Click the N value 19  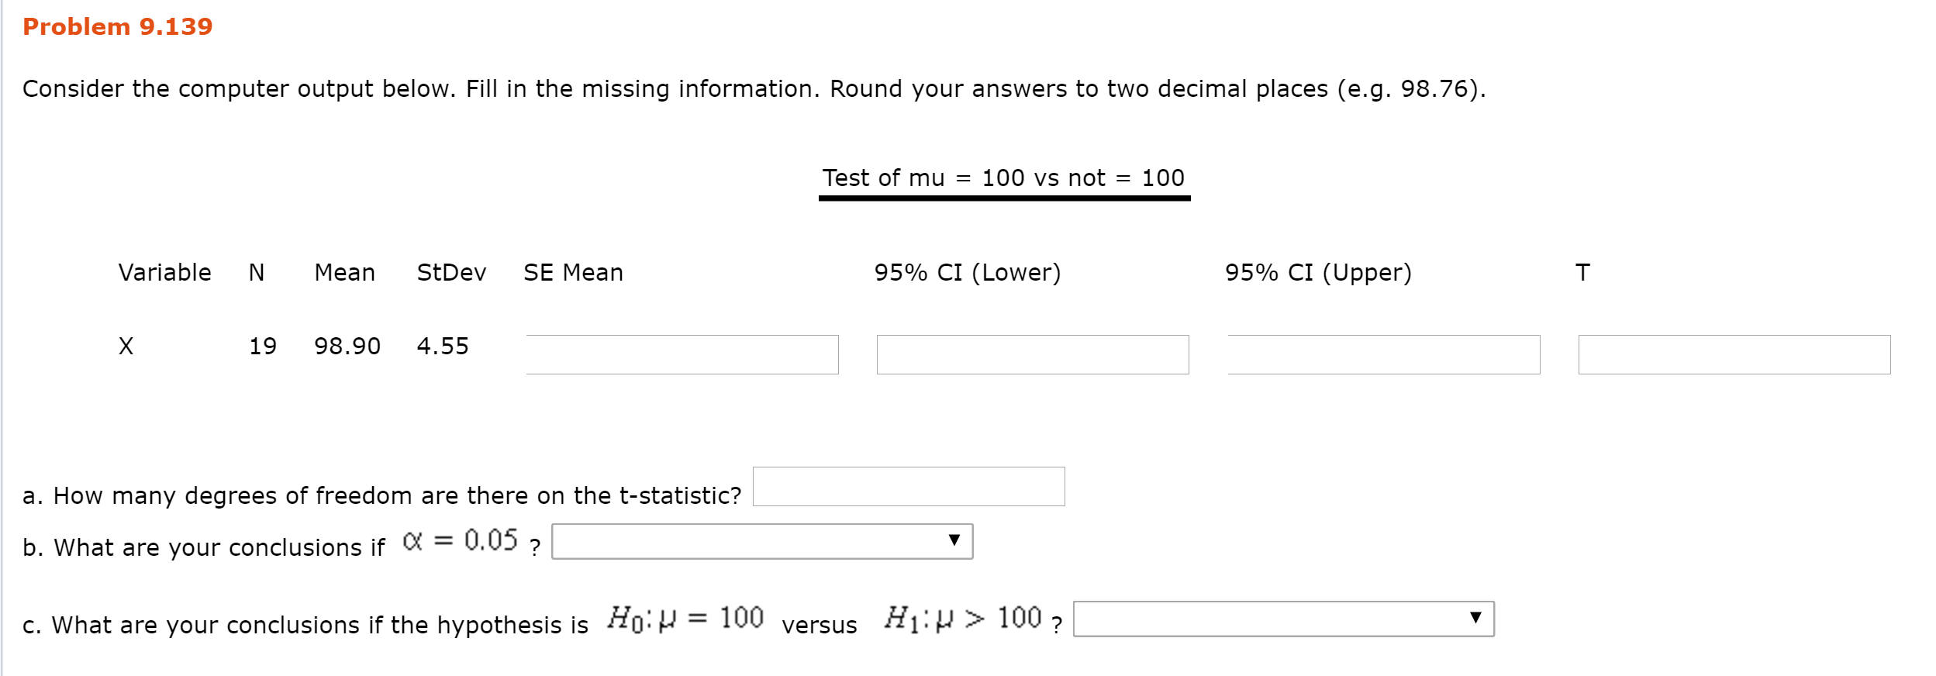[263, 346]
